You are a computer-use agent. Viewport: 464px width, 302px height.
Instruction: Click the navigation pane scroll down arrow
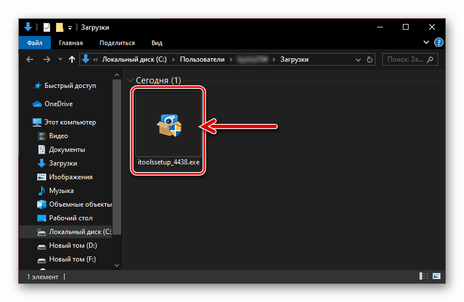click(x=117, y=265)
